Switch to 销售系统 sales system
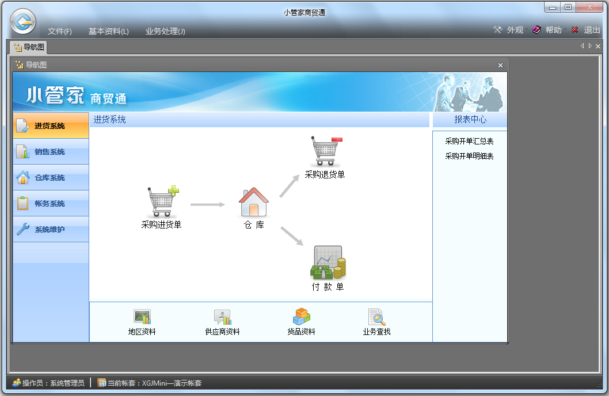 pos(51,151)
